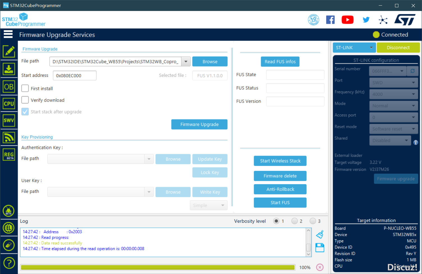Click the FUS Status field
Image resolution: width=422 pixels, height=274 pixels.
point(295,88)
